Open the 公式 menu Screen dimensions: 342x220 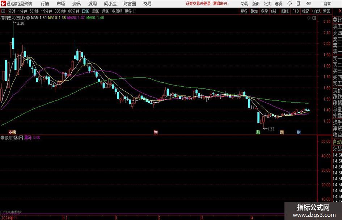point(267,4)
